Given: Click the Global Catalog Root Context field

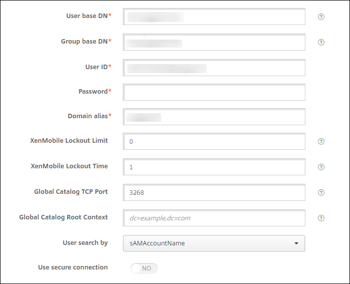Looking at the screenshot, I should coord(214,218).
